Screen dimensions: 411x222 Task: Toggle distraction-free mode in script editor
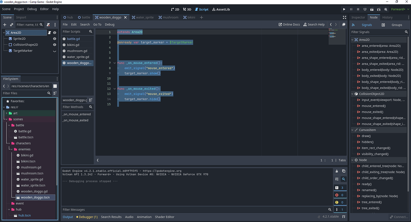click(x=345, y=17)
